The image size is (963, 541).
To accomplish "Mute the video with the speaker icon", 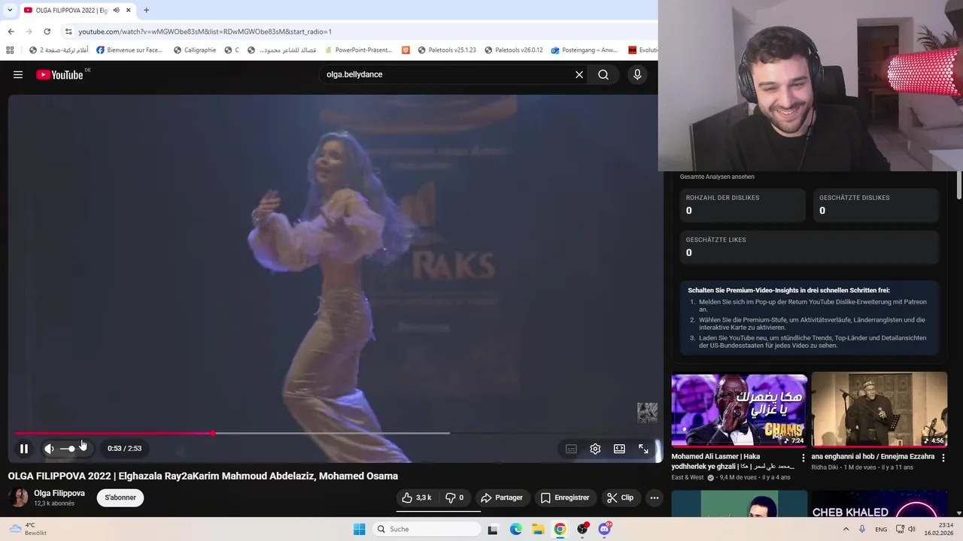I will 49,449.
